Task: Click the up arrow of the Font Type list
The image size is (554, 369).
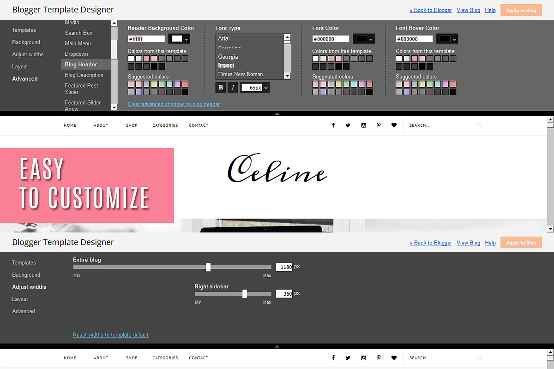Action: pos(287,37)
